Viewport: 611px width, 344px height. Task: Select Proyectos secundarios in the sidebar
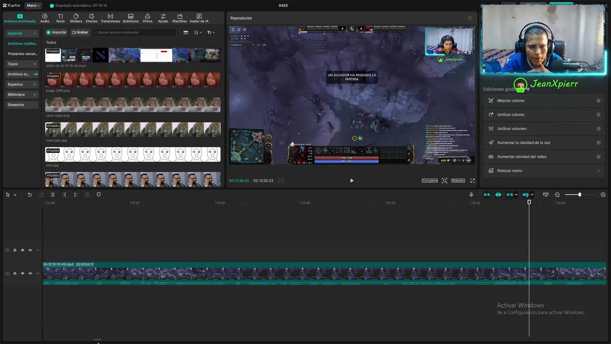coord(22,54)
